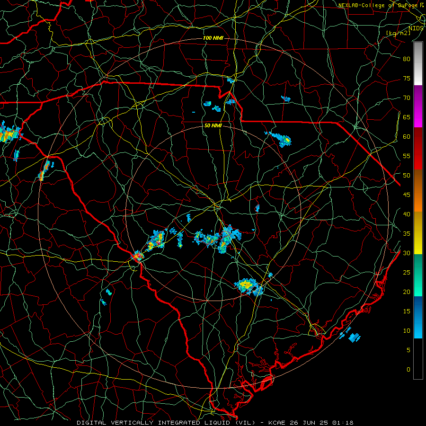Click the 30 value on the scale
Image resolution: width=426 pixels, height=426 pixels.
pos(407,253)
